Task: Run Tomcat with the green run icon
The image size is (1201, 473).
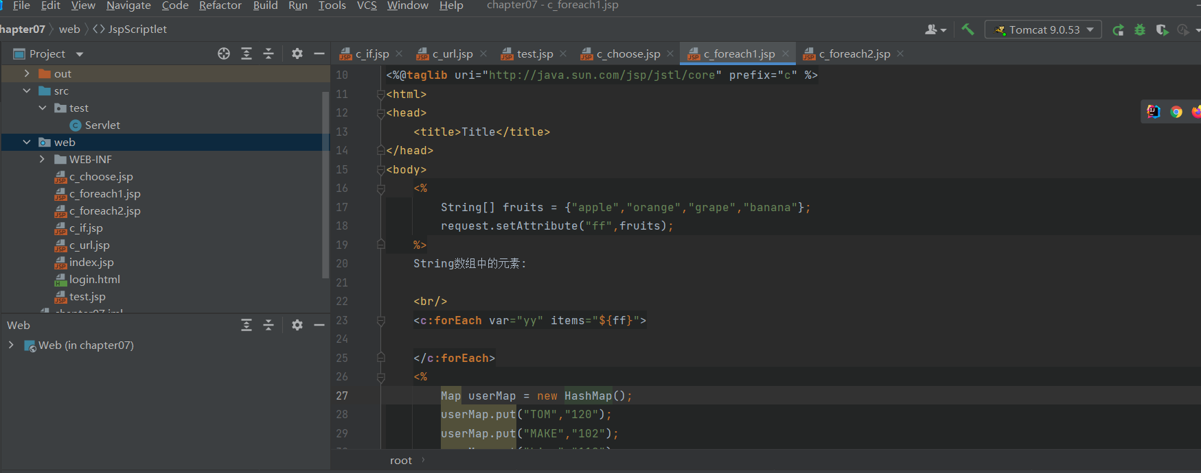Action: click(1118, 29)
